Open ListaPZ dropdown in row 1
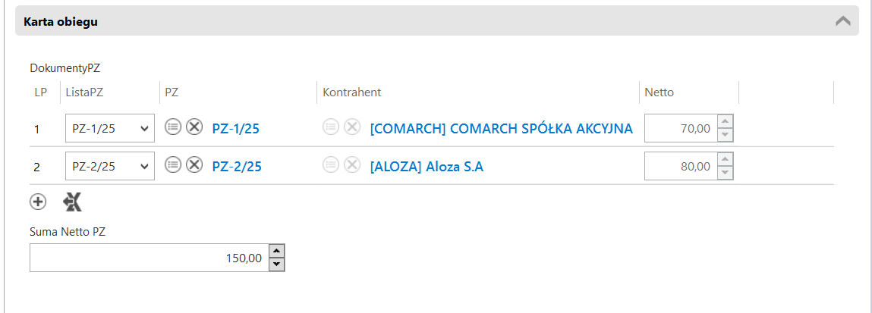This screenshot has height=313, width=872. click(109, 129)
